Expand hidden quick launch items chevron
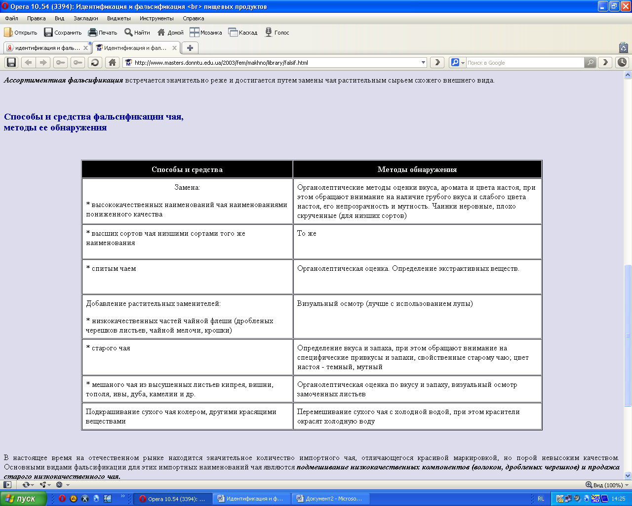632x506 pixels. point(123,496)
